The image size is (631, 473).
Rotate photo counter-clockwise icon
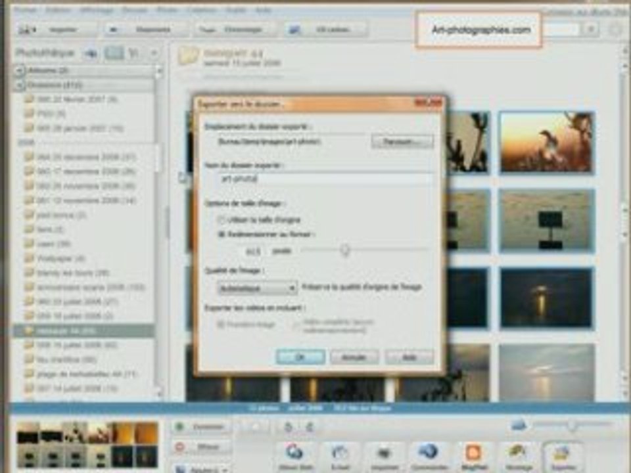click(x=288, y=427)
